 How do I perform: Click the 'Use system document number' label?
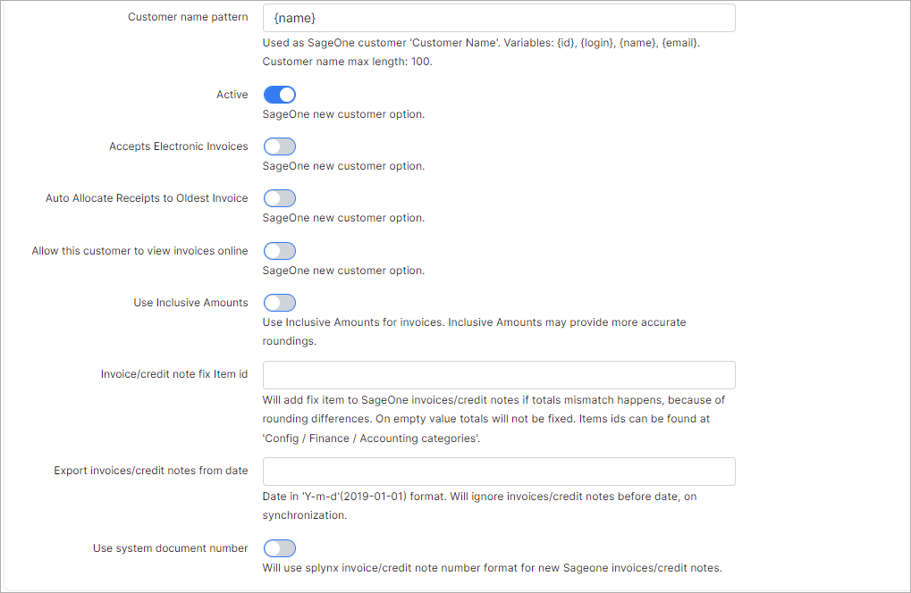pos(170,548)
